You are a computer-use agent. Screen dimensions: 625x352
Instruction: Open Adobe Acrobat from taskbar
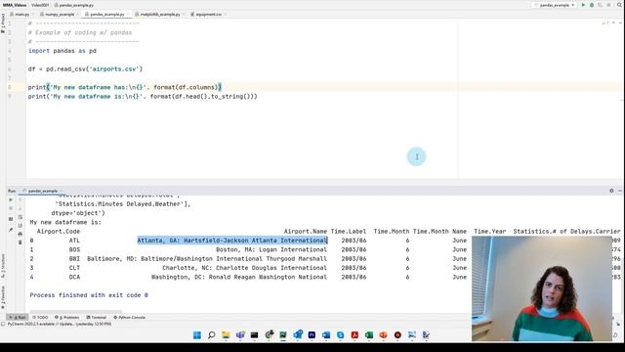354,334
